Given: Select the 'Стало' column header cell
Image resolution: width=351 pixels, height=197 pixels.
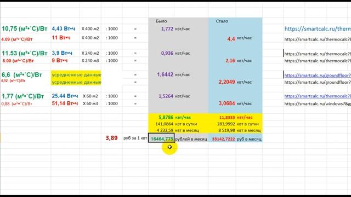Looking at the screenshot, I should point(222,21).
